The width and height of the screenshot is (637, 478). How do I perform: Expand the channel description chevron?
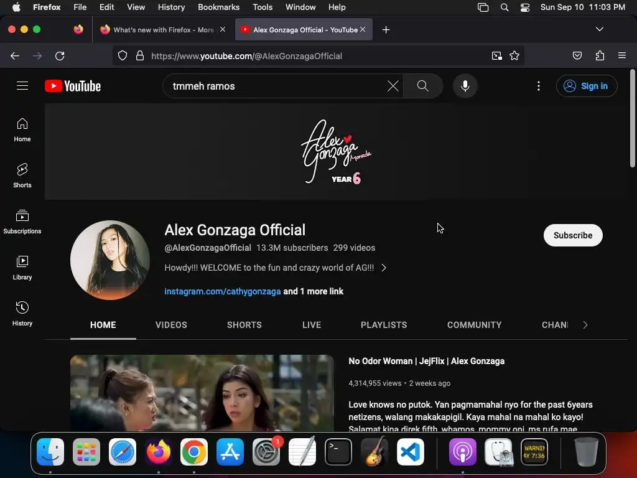pyautogui.click(x=384, y=268)
